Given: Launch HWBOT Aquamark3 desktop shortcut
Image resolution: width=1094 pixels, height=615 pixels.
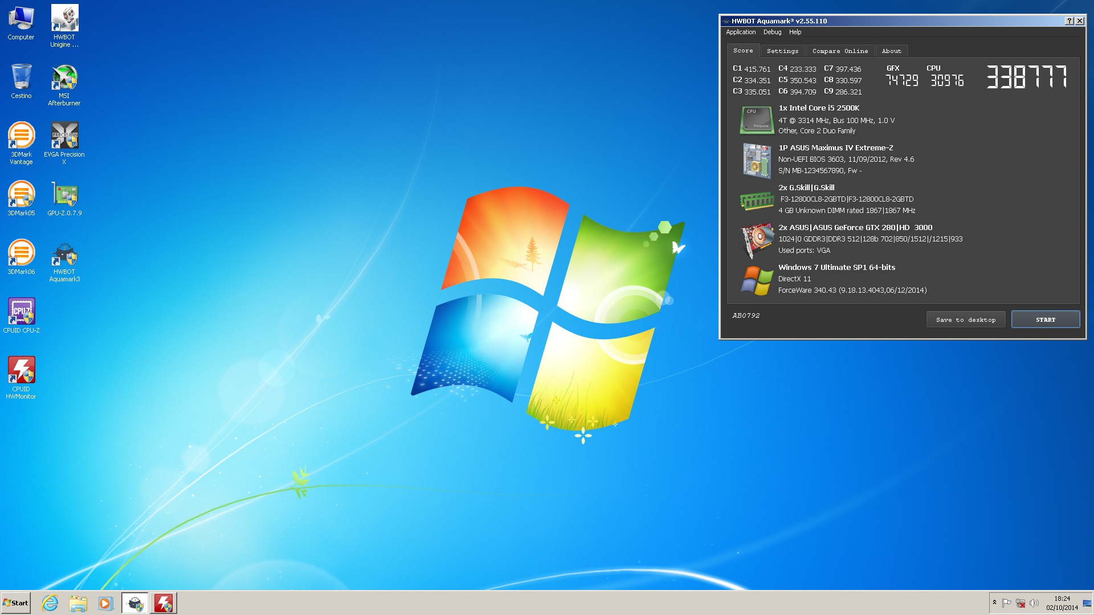Looking at the screenshot, I should coord(64,261).
